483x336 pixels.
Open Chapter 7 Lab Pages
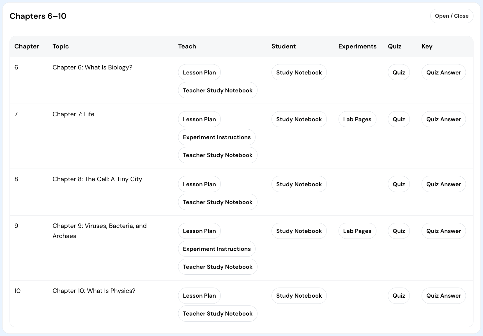click(357, 119)
